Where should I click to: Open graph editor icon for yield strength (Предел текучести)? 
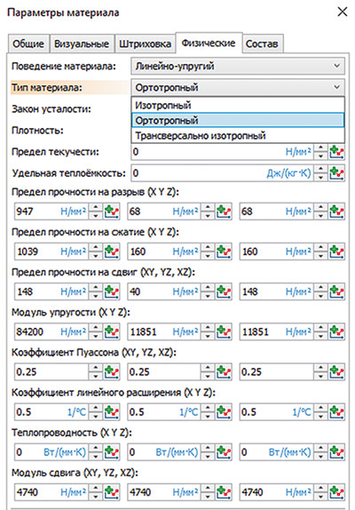click(x=336, y=152)
